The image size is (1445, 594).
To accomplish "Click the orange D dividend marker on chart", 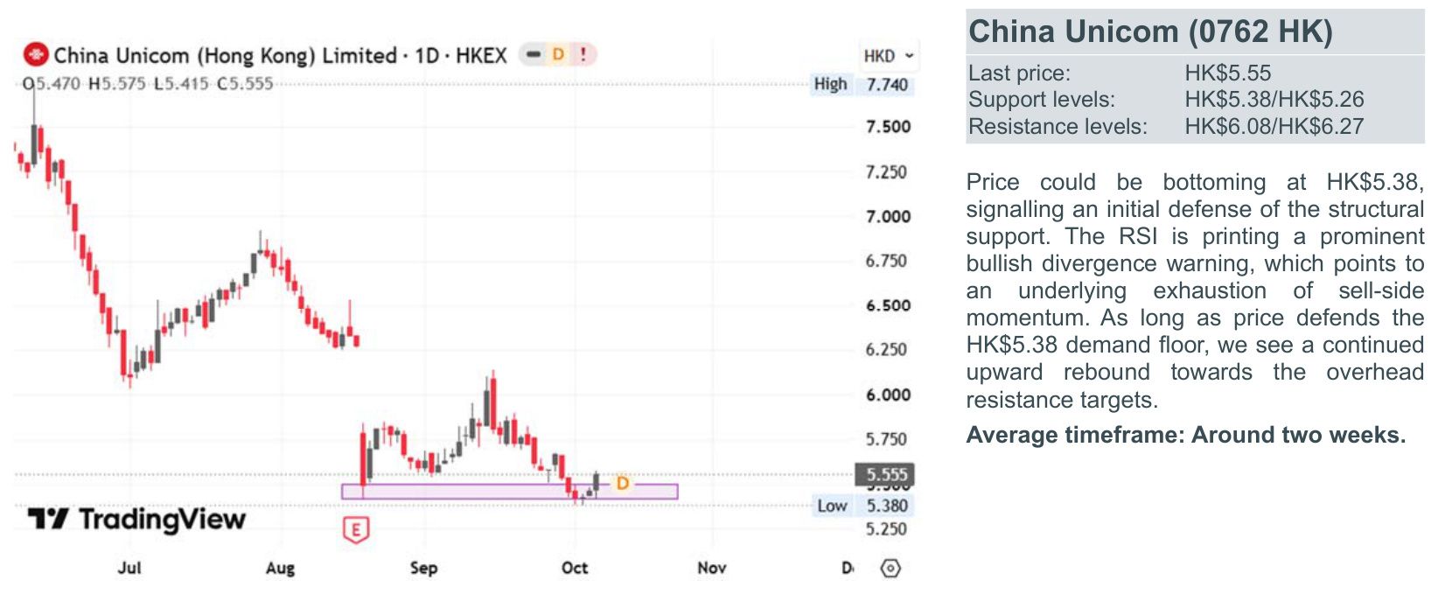I will pyautogui.click(x=622, y=483).
